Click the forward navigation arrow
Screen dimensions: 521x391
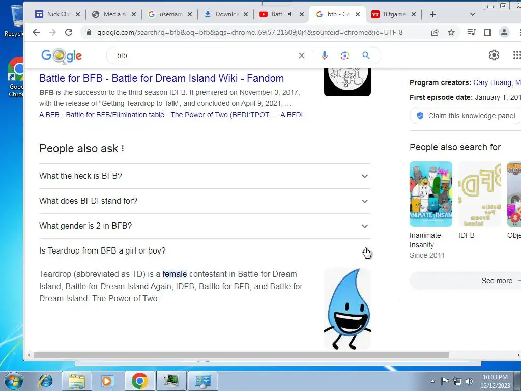[52, 32]
